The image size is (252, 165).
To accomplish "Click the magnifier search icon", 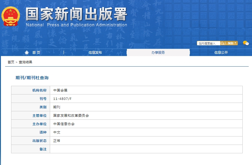I will coord(223,43).
